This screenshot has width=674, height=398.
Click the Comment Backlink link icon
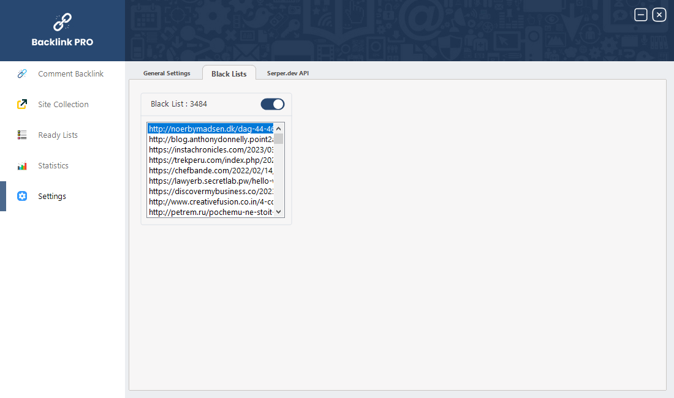tap(22, 73)
